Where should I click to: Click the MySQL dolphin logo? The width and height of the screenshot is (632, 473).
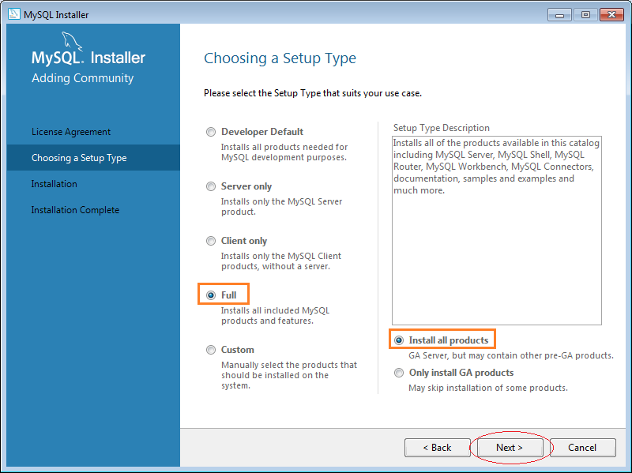coord(72,41)
